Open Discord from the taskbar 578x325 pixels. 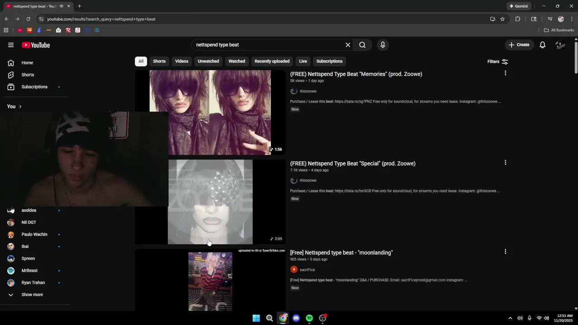[x=296, y=318]
